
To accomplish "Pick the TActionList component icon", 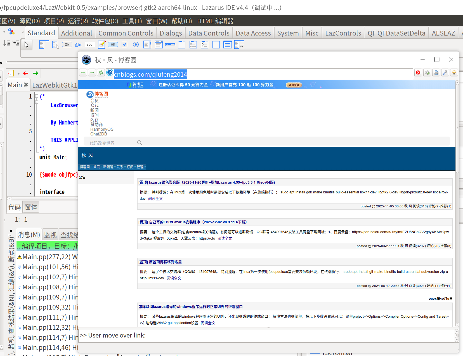I will click(239, 44).
